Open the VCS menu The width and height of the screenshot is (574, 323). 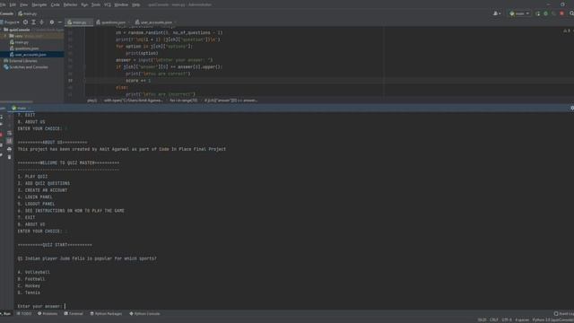(x=108, y=4)
